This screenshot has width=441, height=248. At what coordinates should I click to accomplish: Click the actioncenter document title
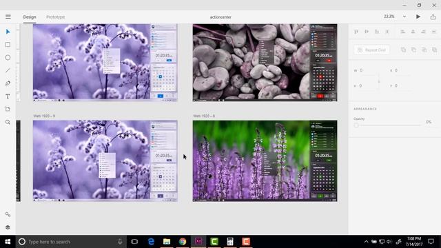tap(220, 17)
